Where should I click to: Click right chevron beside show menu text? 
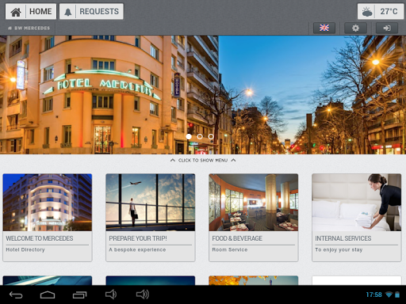click(233, 160)
